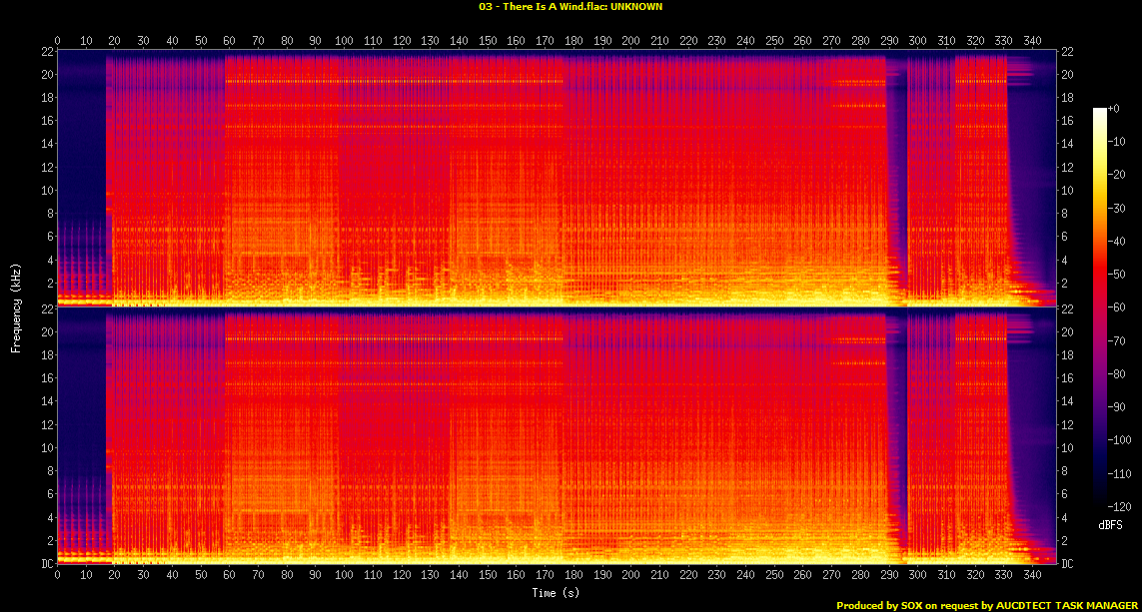Viewport: 1142px width, 612px height.
Task: Click the '0' tick on top time axis
Action: pyautogui.click(x=58, y=41)
